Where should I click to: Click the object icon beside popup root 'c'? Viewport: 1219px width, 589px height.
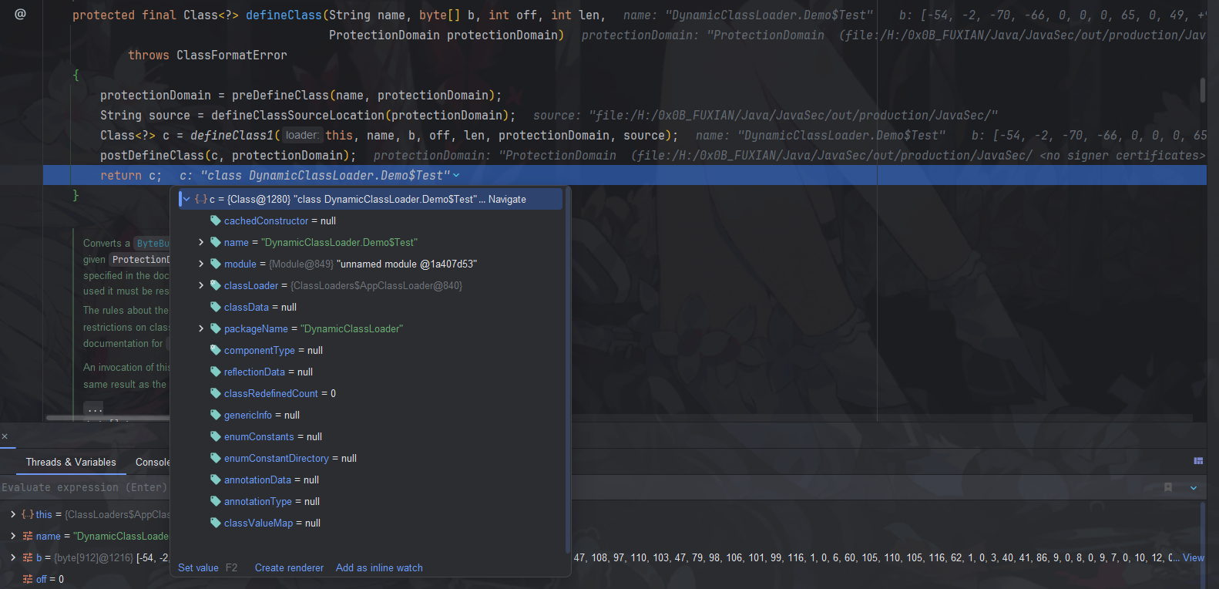coord(200,199)
